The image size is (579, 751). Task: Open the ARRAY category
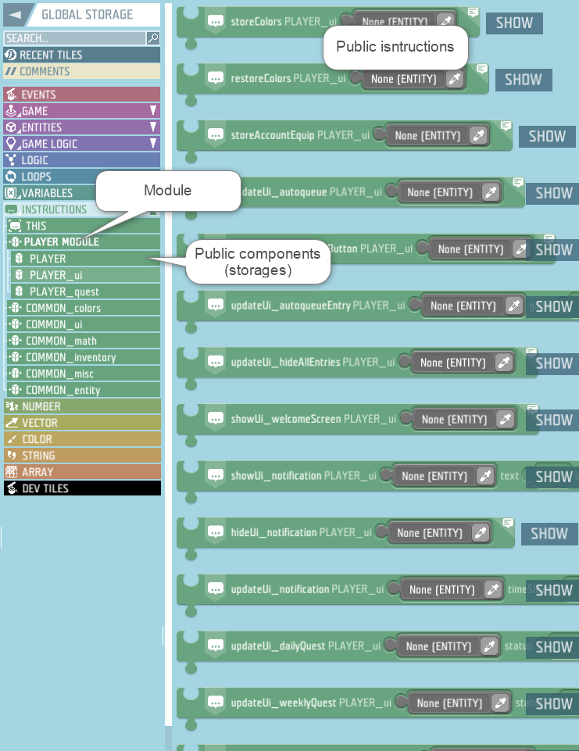[82, 472]
